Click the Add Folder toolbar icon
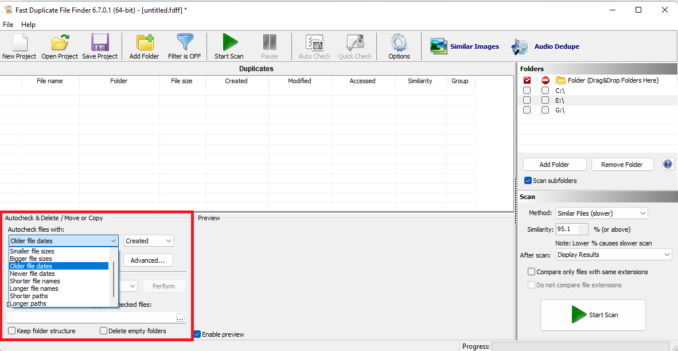 point(145,43)
